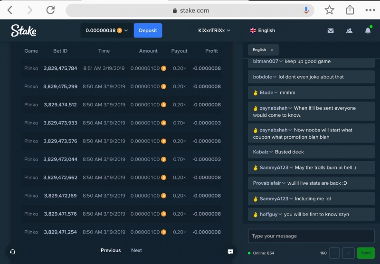Expand the bitcoin balance dropdown
The width and height of the screenshot is (380, 264).
click(126, 30)
